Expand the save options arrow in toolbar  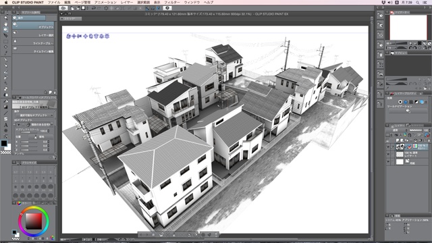[x=87, y=8]
